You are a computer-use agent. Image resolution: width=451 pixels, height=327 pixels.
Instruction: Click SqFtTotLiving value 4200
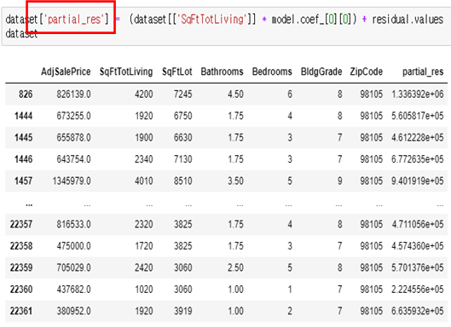coord(144,95)
